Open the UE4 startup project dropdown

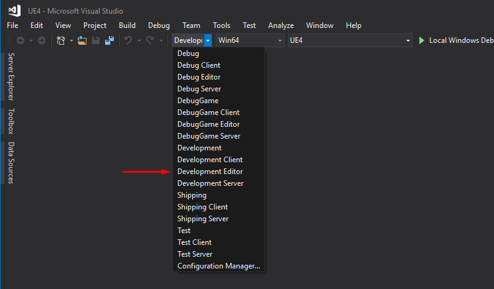[x=350, y=40]
